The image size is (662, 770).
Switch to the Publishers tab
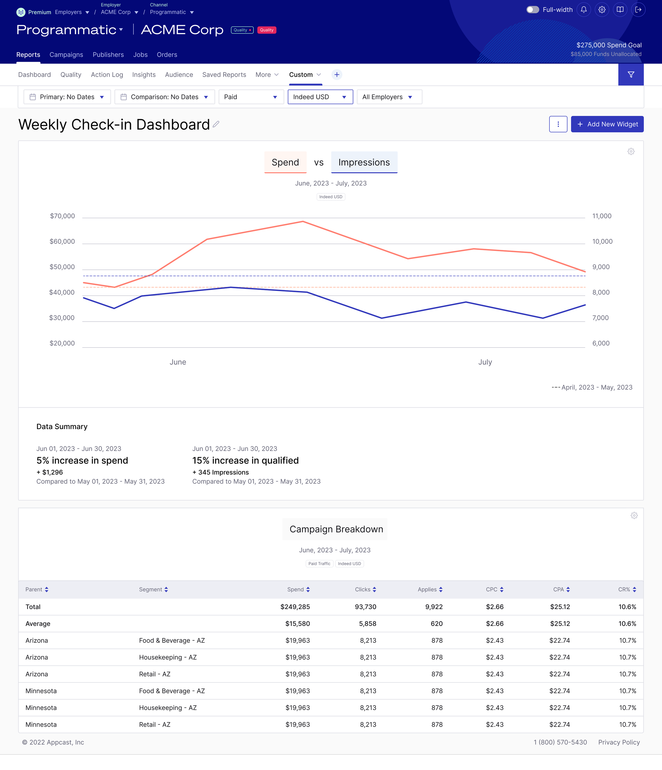108,55
